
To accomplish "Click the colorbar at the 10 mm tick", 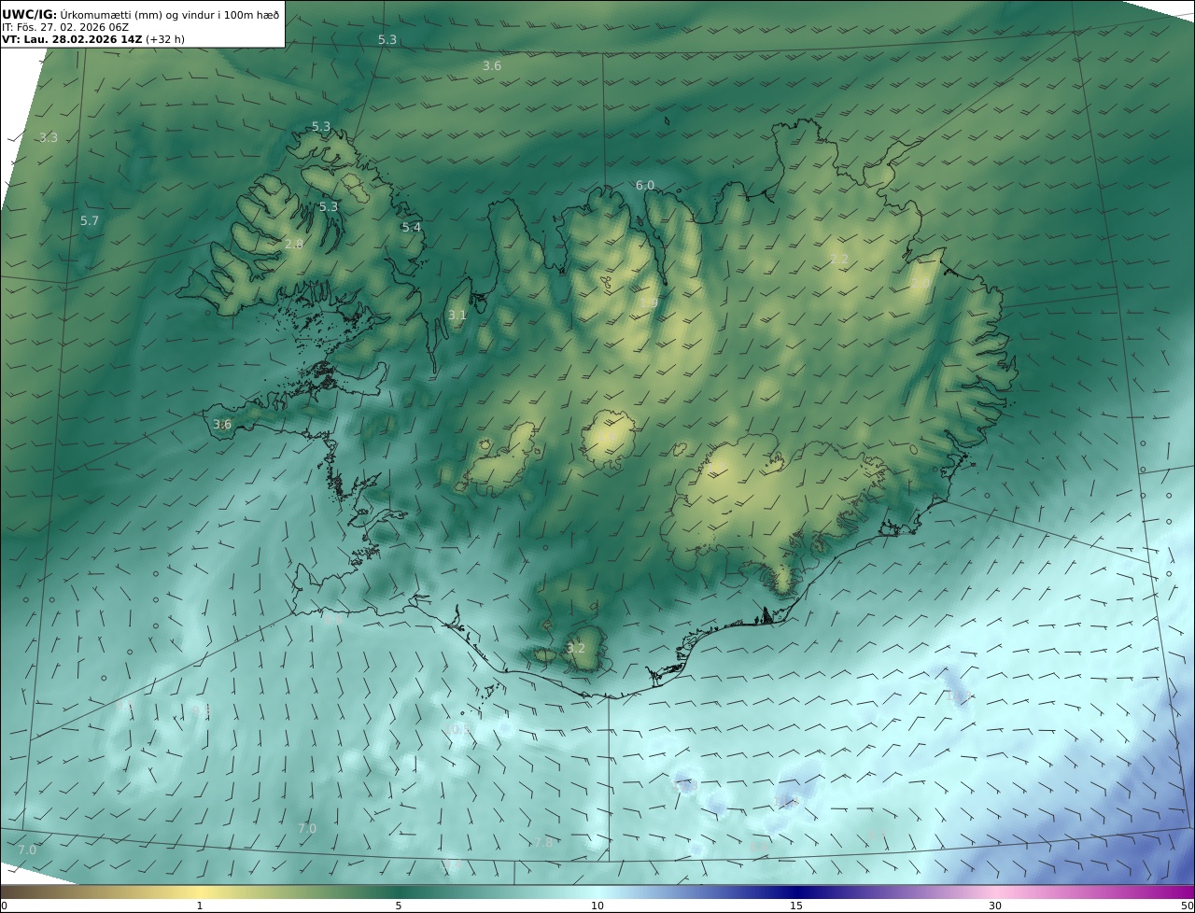I will pos(597,892).
